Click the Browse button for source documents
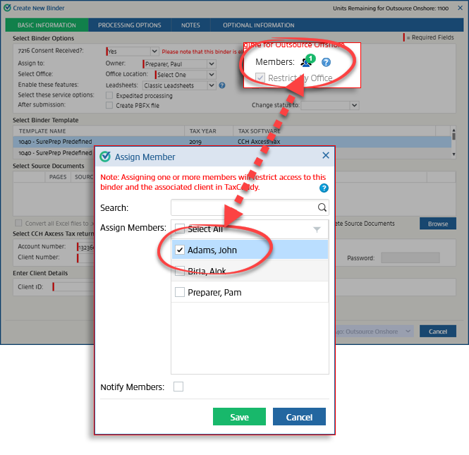The height and width of the screenshot is (455, 469). point(437,224)
